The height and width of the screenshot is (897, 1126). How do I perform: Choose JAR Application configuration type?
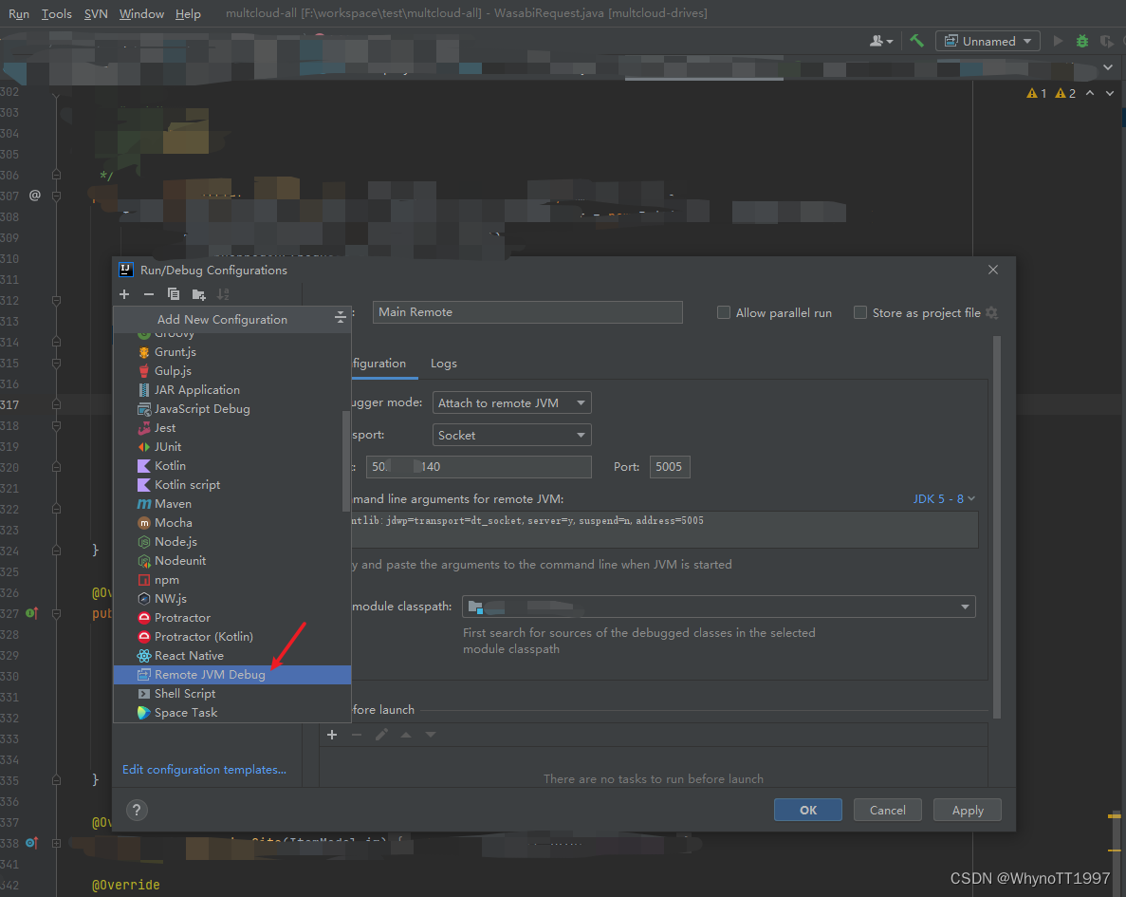click(232, 389)
